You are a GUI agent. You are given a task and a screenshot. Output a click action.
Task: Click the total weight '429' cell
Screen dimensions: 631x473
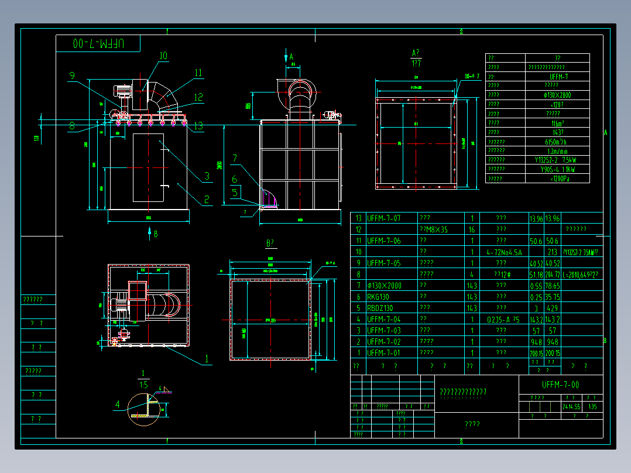(553, 309)
